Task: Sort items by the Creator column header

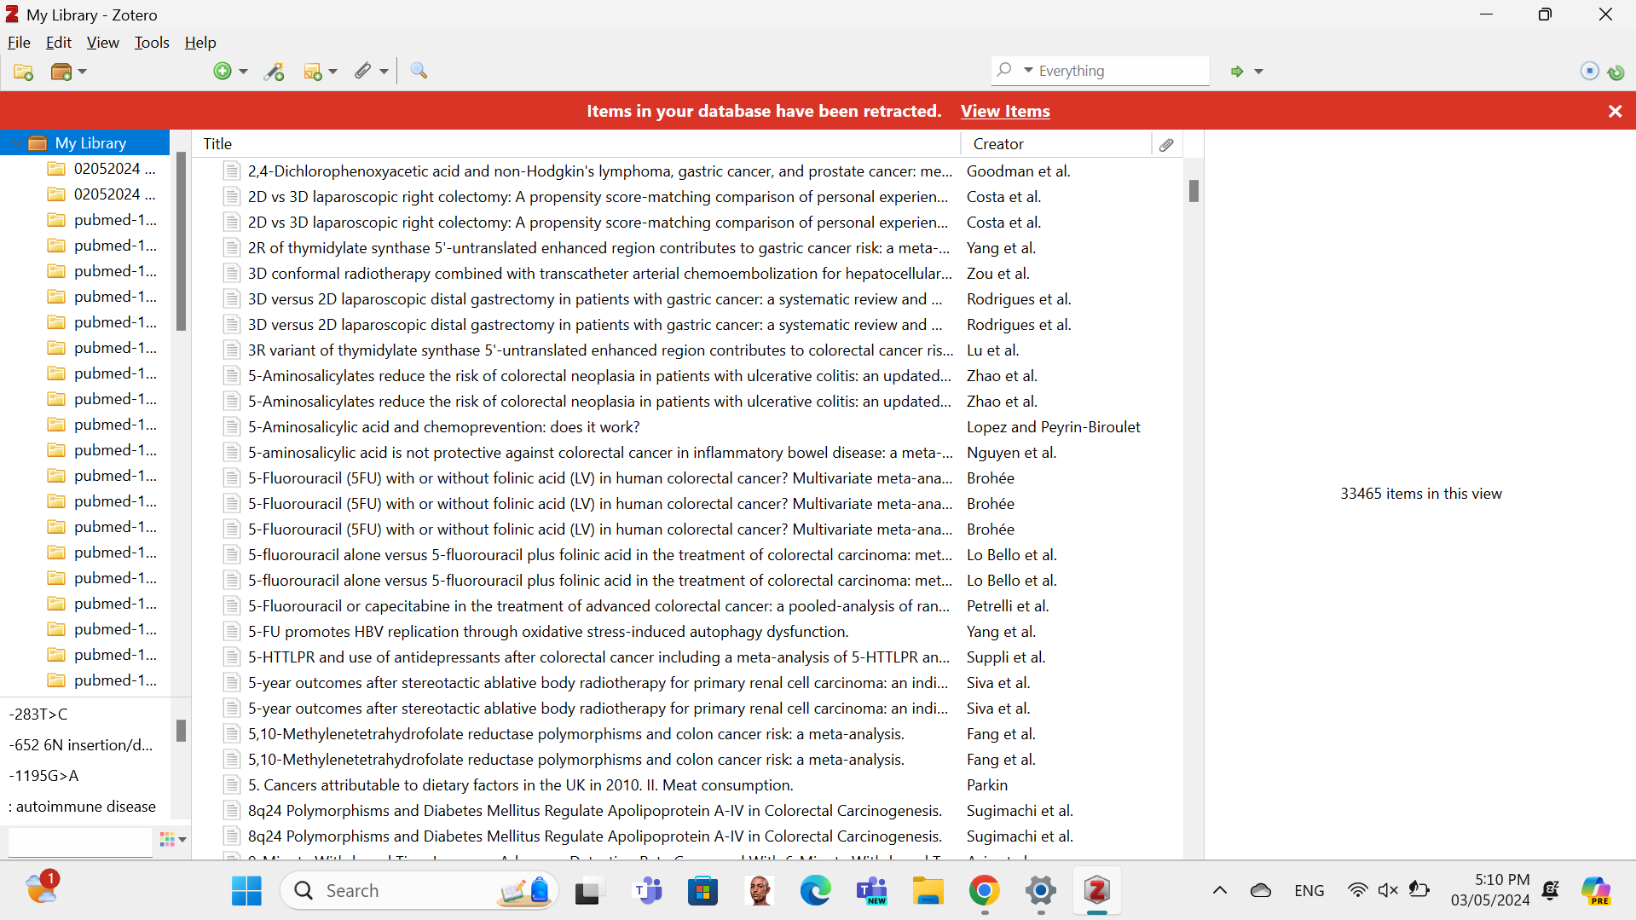Action: [x=1055, y=144]
